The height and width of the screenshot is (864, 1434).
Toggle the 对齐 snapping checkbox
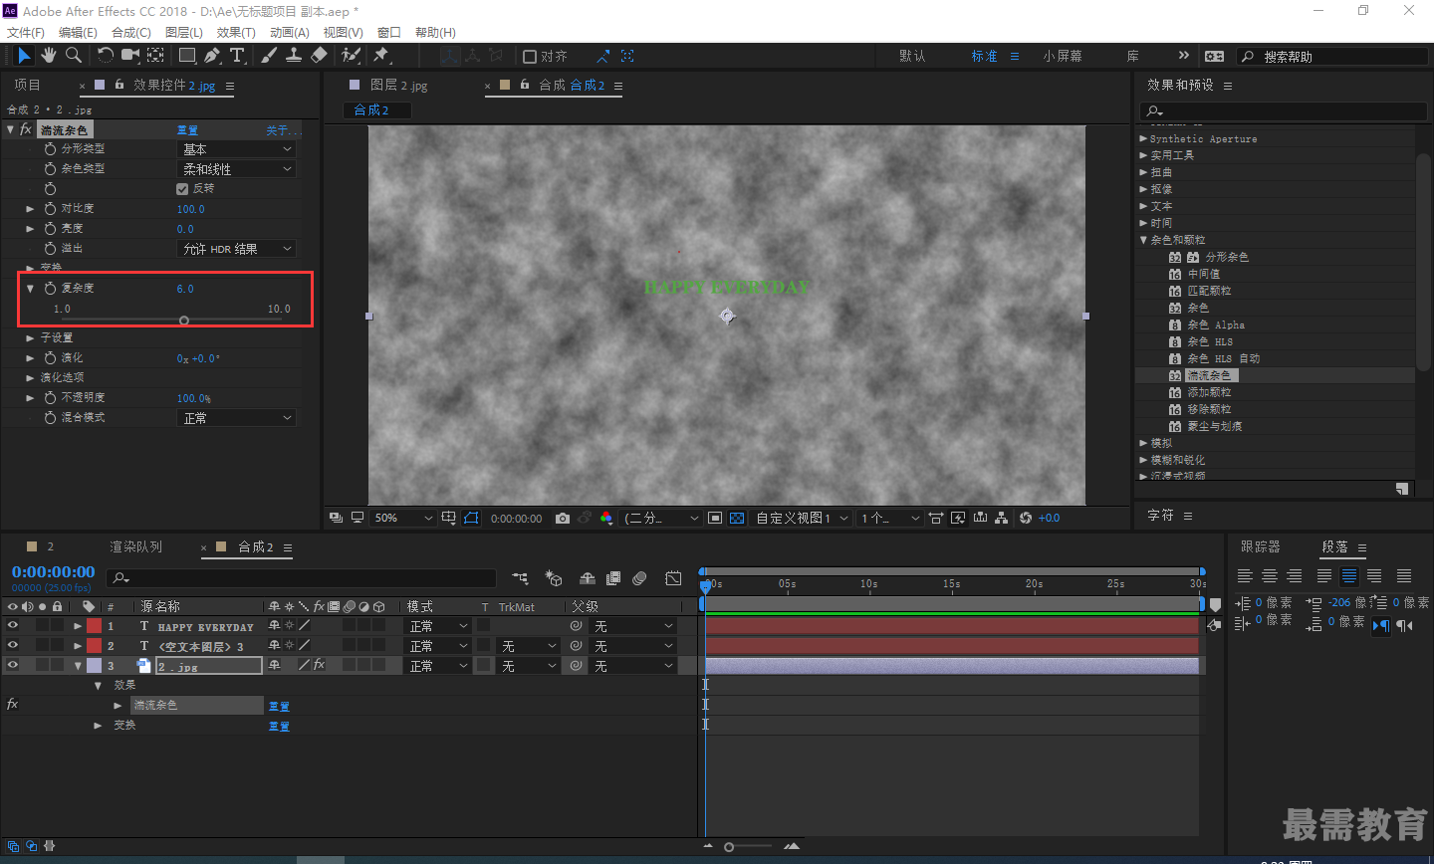click(530, 57)
